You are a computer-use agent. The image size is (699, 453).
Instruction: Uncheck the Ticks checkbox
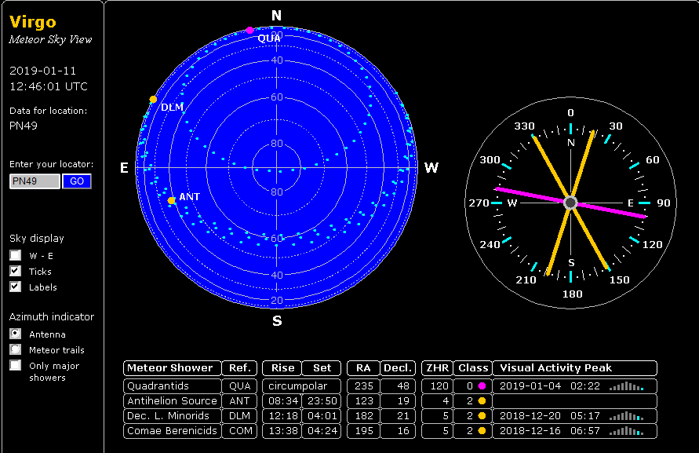pos(16,271)
